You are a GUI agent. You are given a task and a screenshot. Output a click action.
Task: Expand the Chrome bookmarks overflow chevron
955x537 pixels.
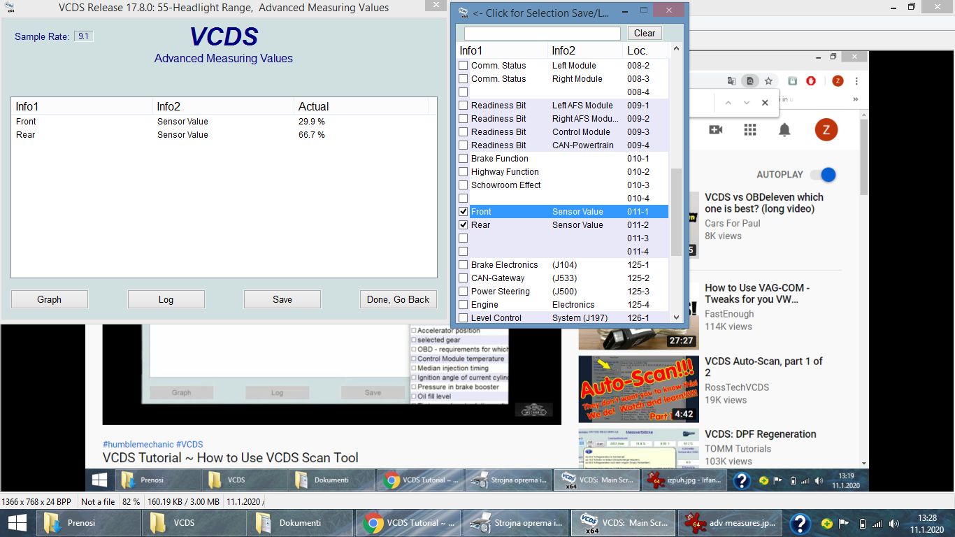click(856, 99)
